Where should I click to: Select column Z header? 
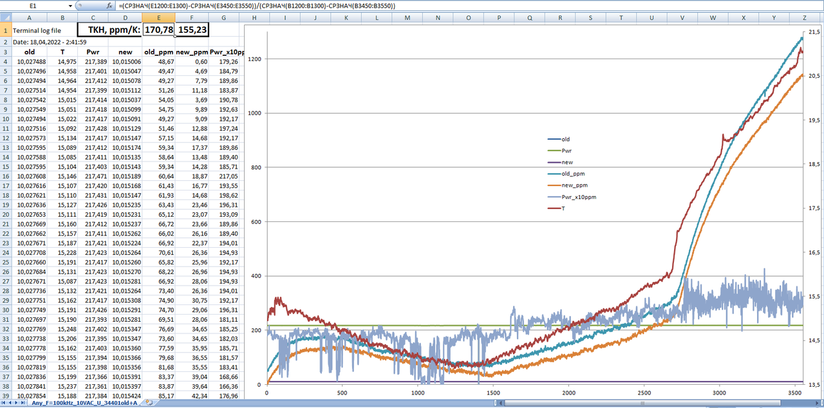[x=805, y=17]
